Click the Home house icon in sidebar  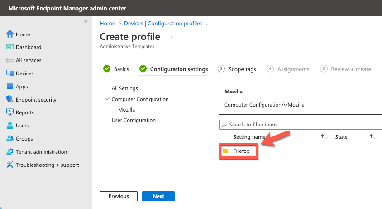[x=10, y=34]
